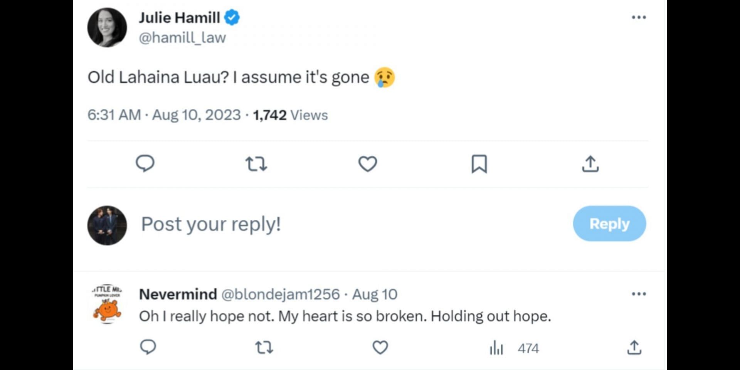Reply to Nevermind's comment

click(148, 347)
